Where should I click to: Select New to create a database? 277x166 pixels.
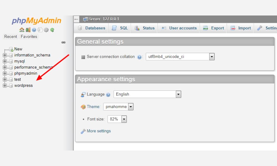pyautogui.click(x=18, y=49)
